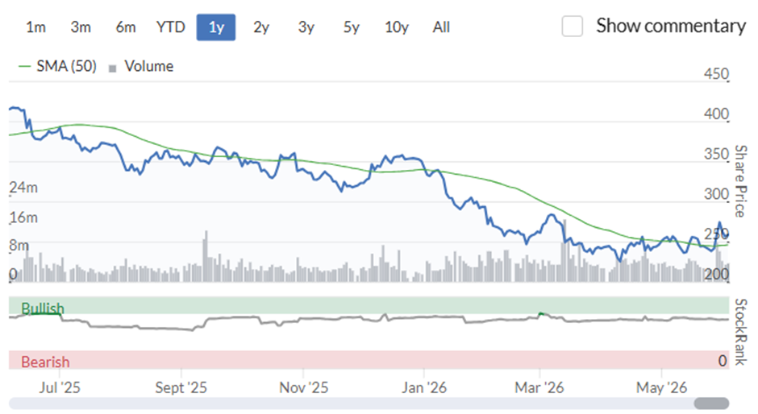Click the grey Volume legend square
Image resolution: width=758 pixels, height=414 pixels.
click(113, 68)
